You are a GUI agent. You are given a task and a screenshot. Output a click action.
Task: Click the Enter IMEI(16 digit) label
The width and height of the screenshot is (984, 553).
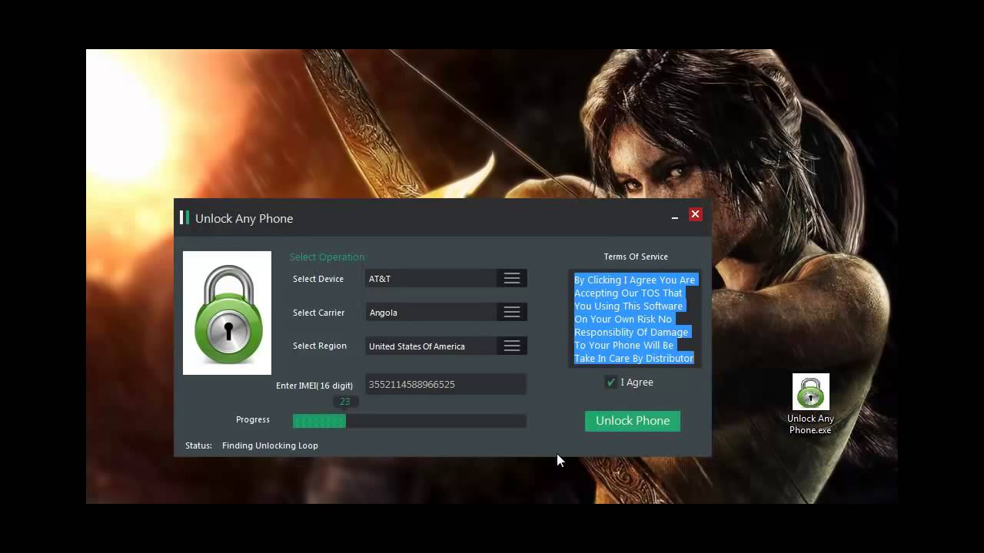[x=314, y=386]
